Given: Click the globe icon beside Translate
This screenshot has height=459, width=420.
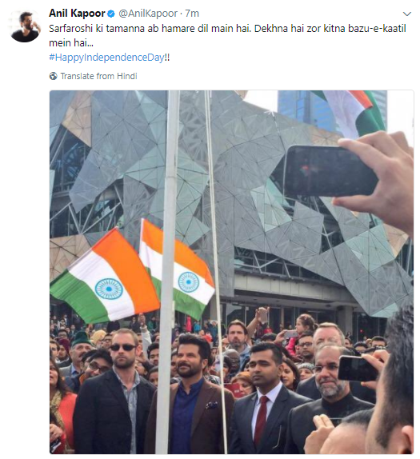Looking at the screenshot, I should [x=54, y=76].
